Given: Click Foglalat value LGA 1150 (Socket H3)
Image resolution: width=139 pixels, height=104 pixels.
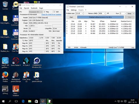Looking at the screenshot, I should 45,20.
